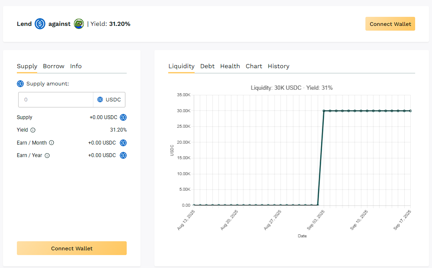The width and height of the screenshot is (432, 268).
Task: Show the Debt chart tab
Action: point(207,66)
